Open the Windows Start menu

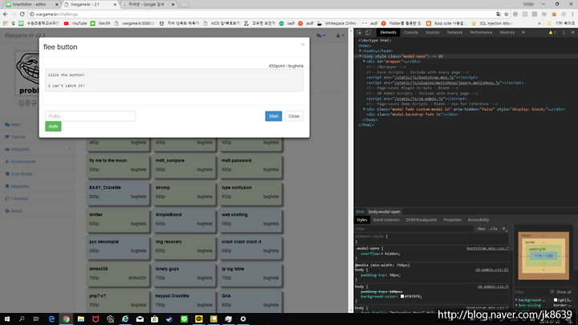coord(7,319)
